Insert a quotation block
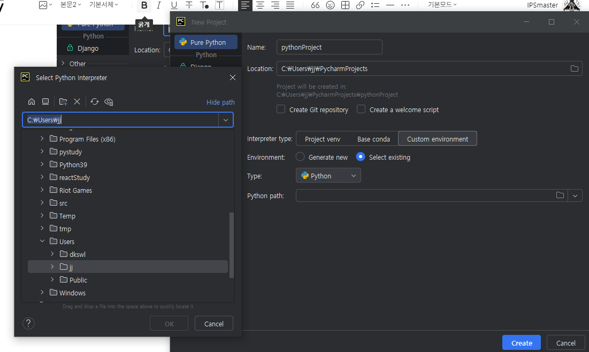Image resolution: width=589 pixels, height=352 pixels. coord(315,5)
